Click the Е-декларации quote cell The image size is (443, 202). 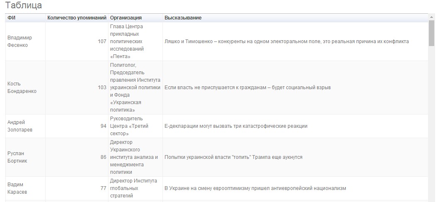pyautogui.click(x=236, y=126)
